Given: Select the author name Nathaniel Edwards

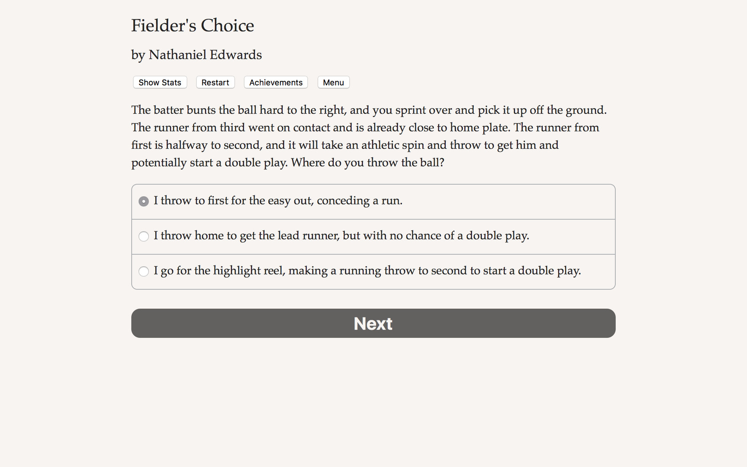Looking at the screenshot, I should point(196,55).
